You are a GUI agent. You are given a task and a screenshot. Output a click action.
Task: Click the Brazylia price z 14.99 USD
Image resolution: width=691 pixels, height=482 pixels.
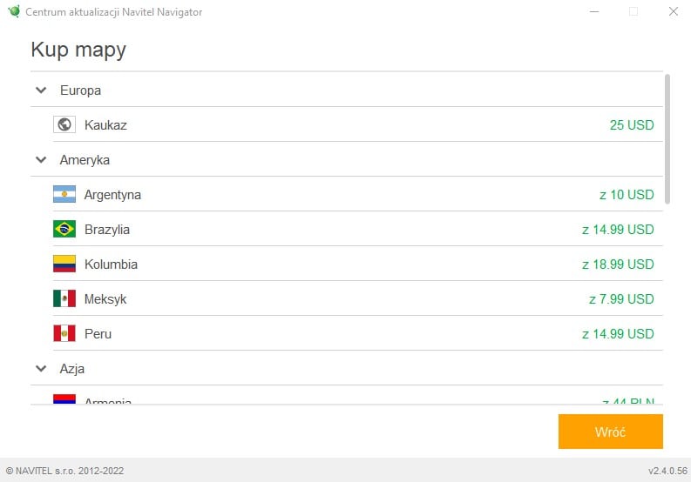(617, 229)
